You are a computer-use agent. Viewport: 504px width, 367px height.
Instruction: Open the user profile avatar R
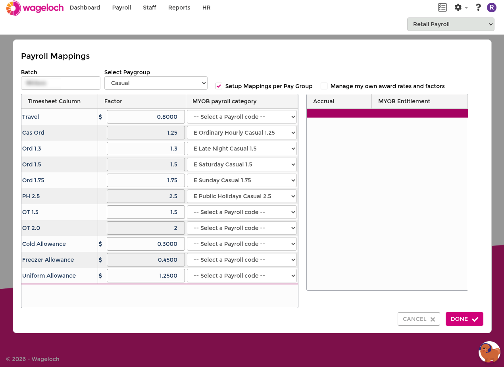tap(492, 8)
